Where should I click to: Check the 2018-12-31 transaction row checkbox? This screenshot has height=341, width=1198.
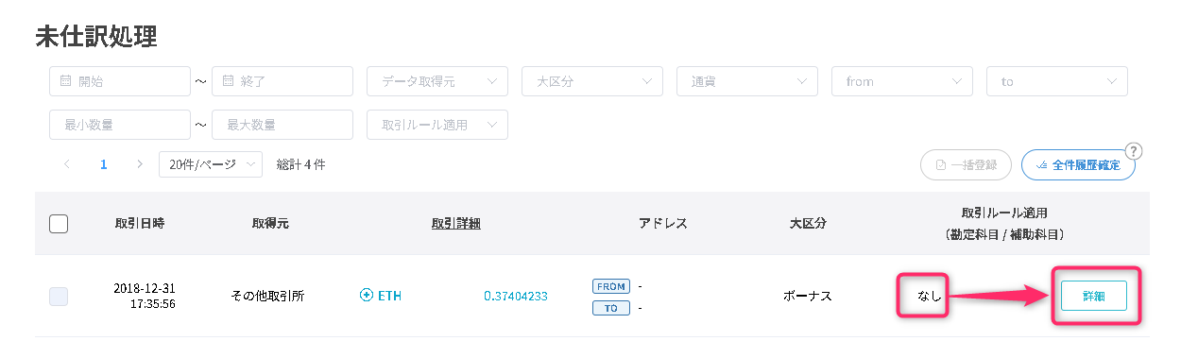pyautogui.click(x=59, y=297)
